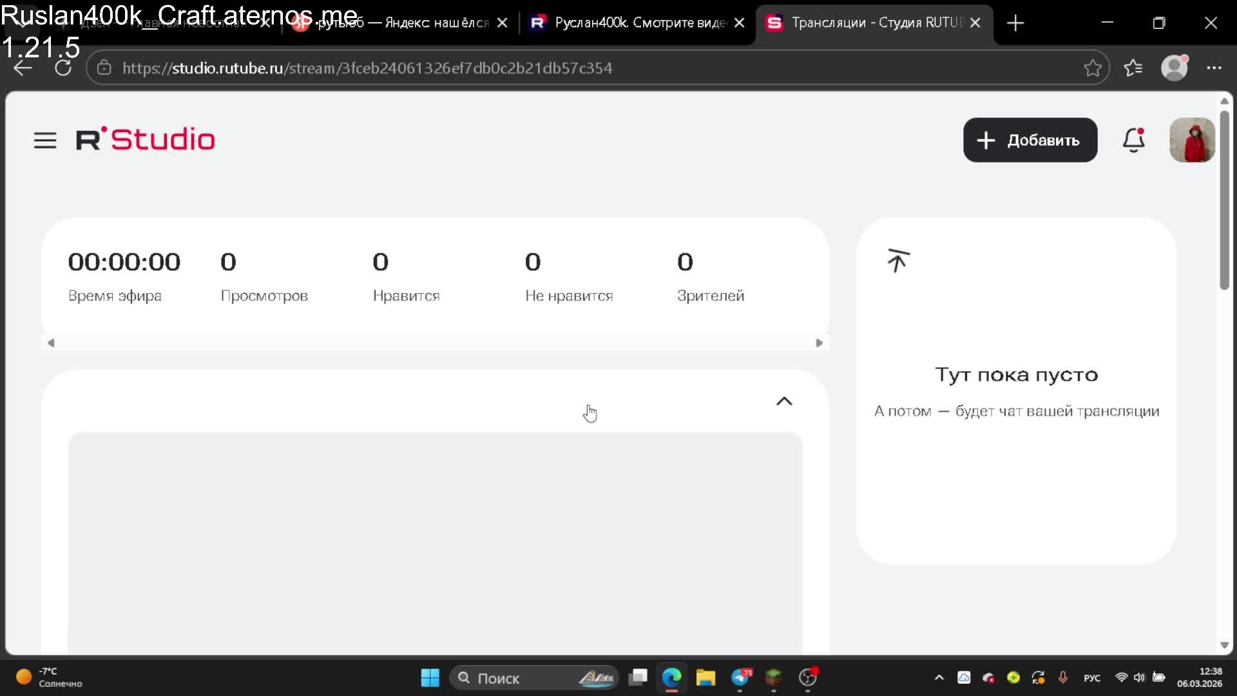Switch to the Руслан400k browser tab

tap(635, 23)
